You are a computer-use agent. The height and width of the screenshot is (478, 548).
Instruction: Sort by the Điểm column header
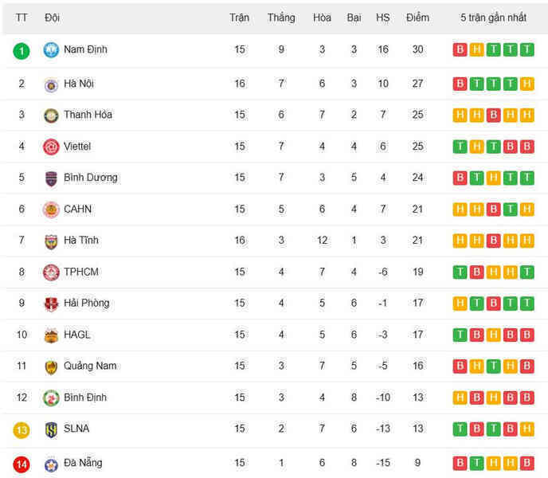tap(417, 18)
